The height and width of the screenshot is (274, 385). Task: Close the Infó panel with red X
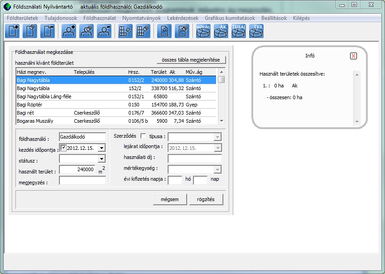coord(353,56)
